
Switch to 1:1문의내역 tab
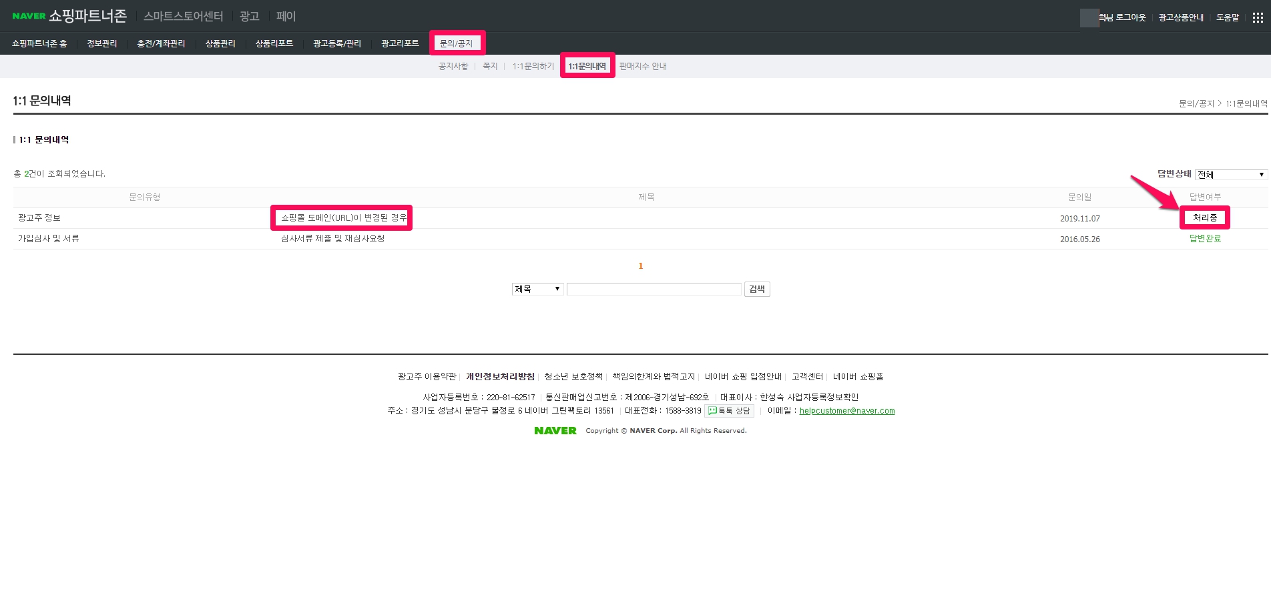coord(587,66)
